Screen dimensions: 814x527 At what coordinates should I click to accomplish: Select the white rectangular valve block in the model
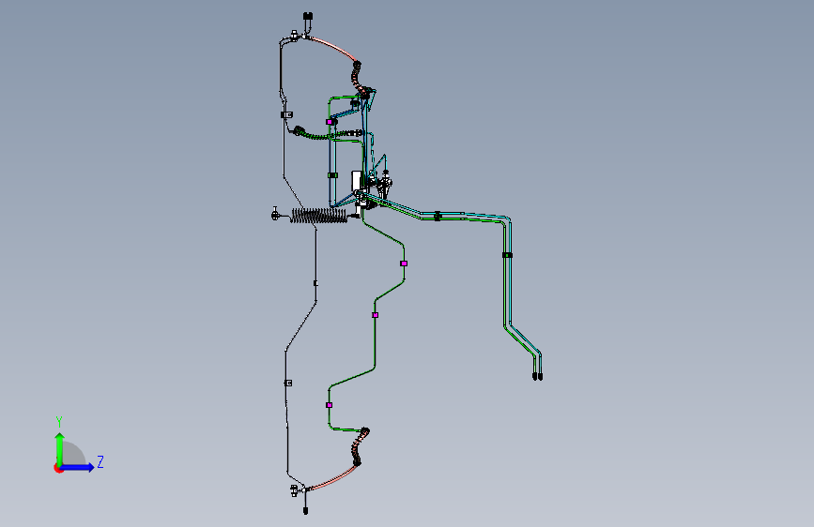tap(357, 182)
